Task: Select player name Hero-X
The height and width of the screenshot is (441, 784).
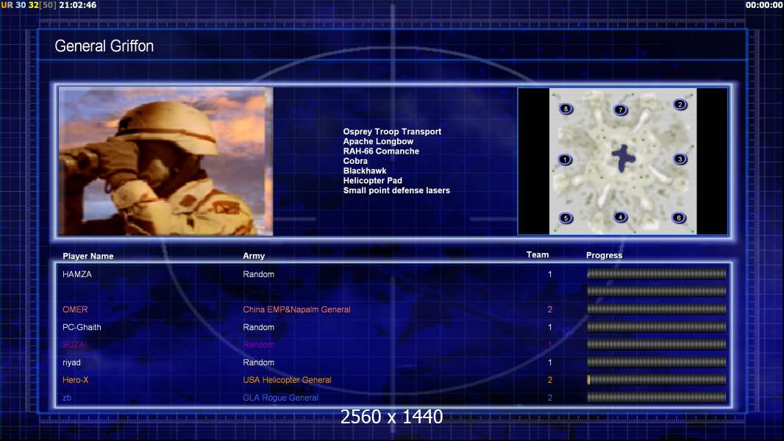Action: pyautogui.click(x=76, y=380)
